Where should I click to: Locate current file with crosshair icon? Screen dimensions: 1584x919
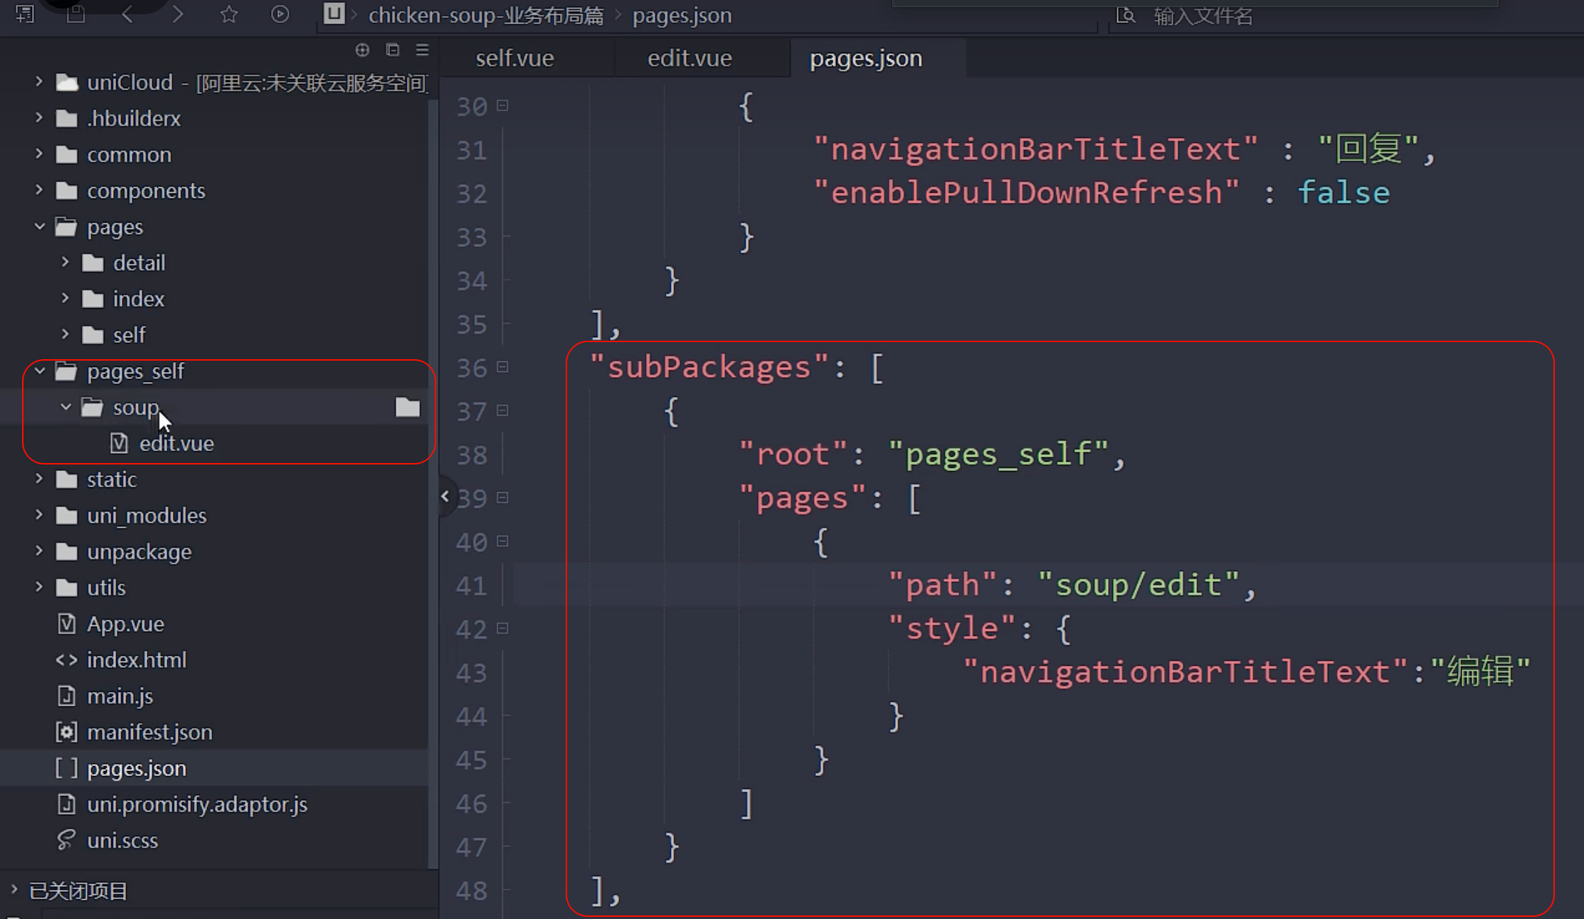click(x=362, y=50)
